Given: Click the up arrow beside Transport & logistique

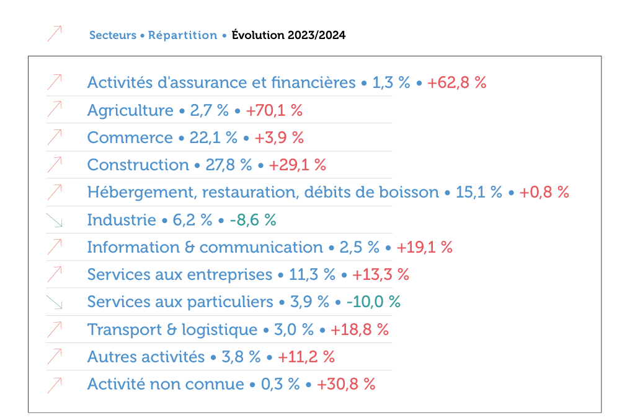Looking at the screenshot, I should 55,329.
